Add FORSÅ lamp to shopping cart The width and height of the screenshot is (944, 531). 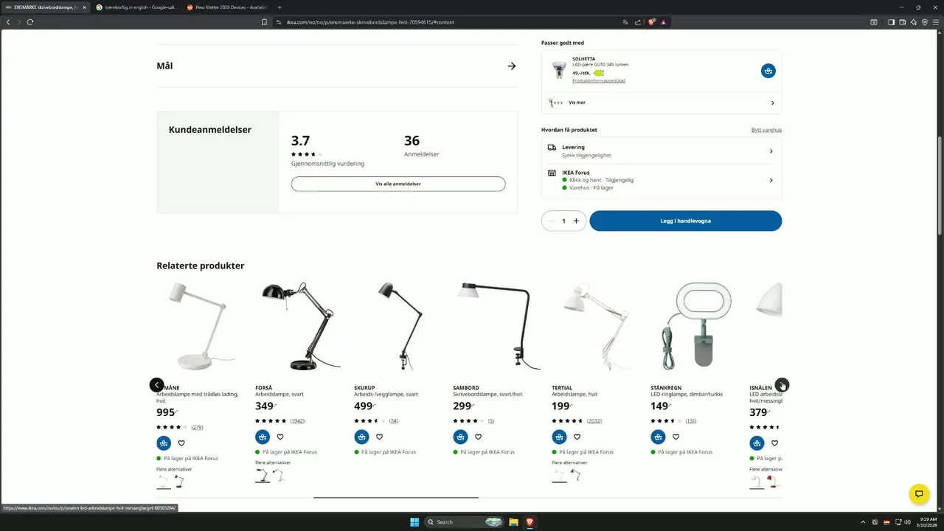click(263, 437)
